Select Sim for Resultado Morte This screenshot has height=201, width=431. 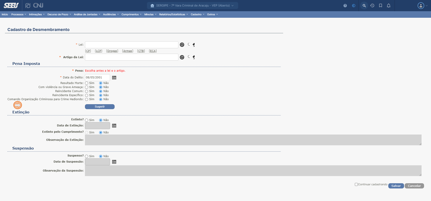pos(87,83)
